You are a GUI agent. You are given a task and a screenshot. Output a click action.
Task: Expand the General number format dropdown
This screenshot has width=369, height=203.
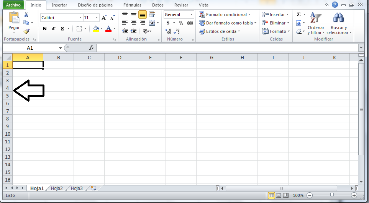pos(191,15)
